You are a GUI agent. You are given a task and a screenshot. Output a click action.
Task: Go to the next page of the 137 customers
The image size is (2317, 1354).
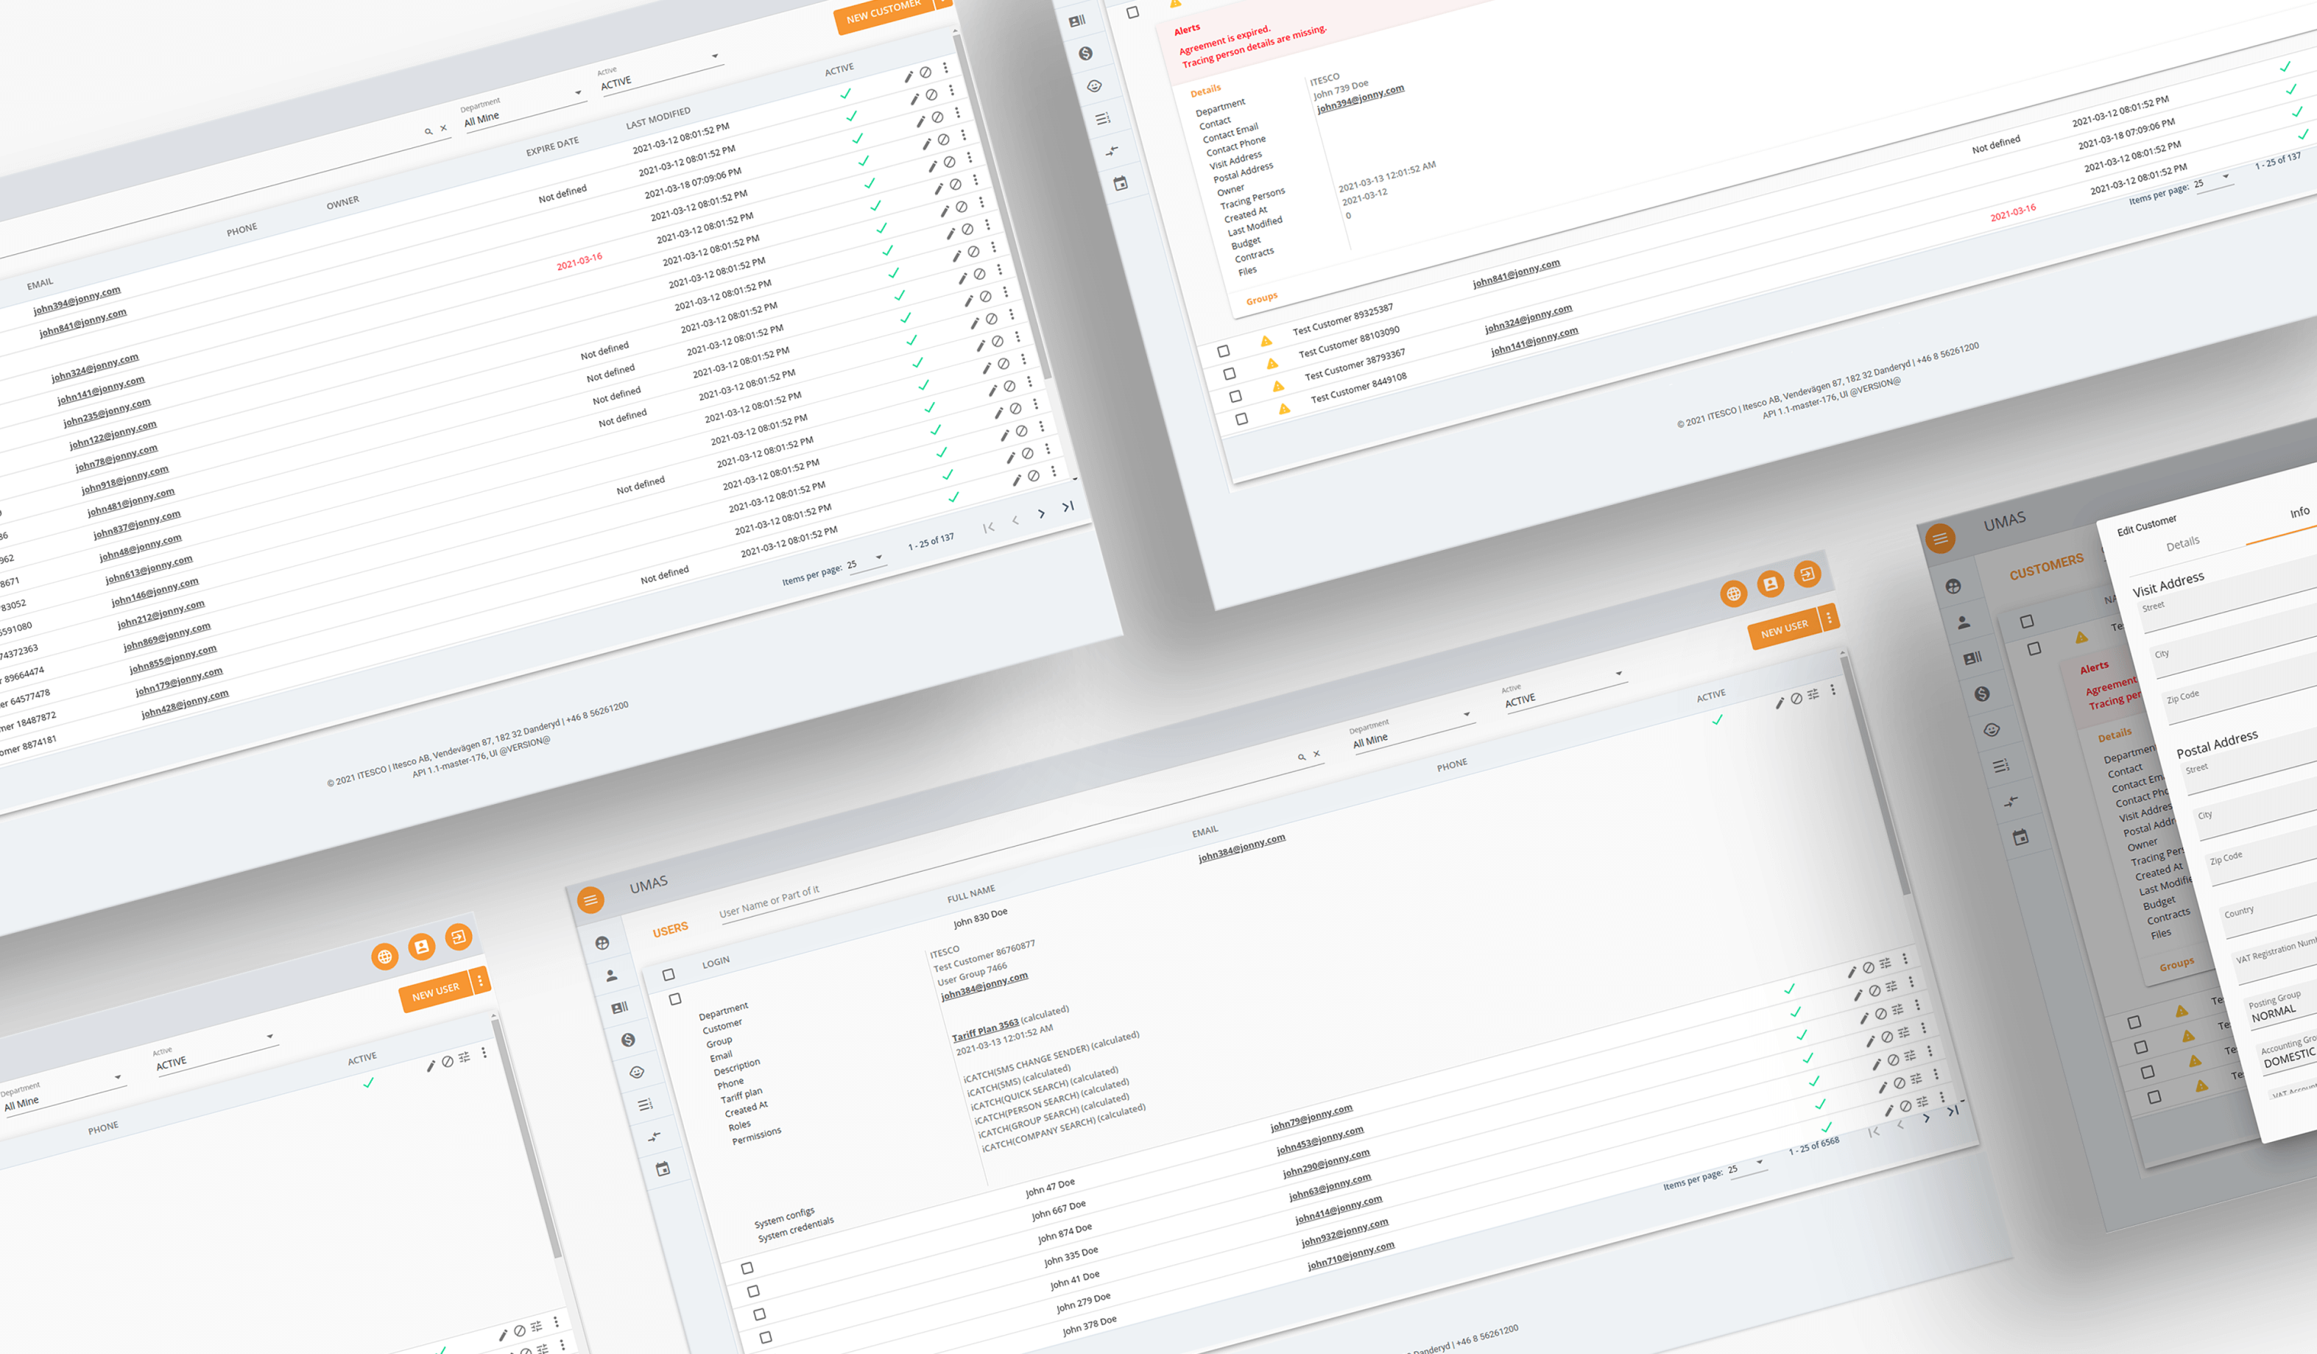[1041, 514]
